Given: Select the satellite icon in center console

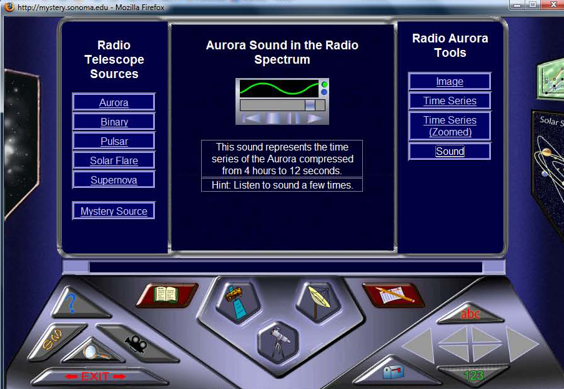Looking at the screenshot, I should [235, 300].
